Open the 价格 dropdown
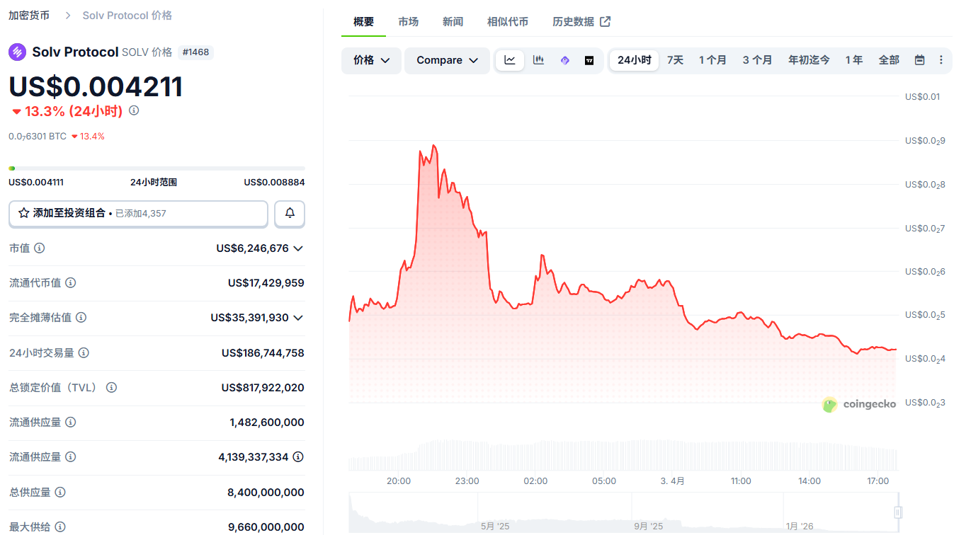 click(371, 60)
